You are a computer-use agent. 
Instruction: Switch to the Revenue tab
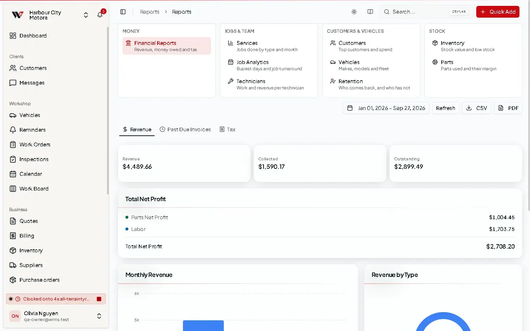[x=137, y=129]
